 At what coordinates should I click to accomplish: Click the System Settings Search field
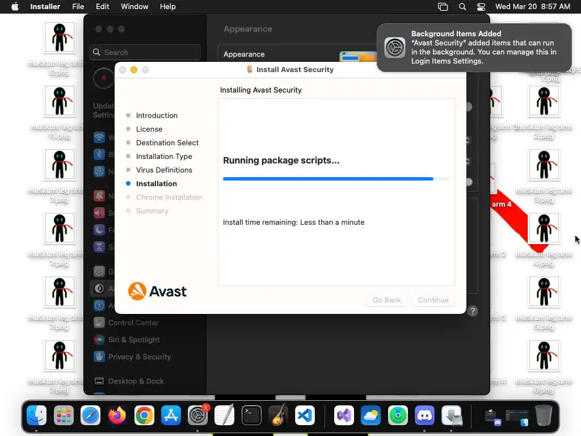pyautogui.click(x=145, y=52)
